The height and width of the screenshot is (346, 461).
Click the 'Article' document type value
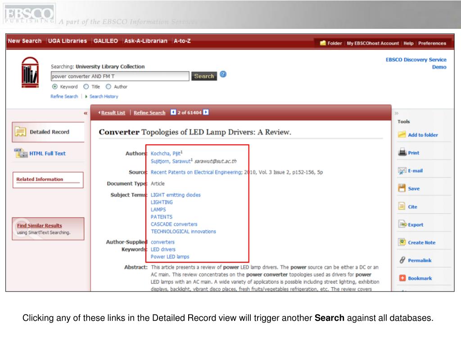point(158,184)
